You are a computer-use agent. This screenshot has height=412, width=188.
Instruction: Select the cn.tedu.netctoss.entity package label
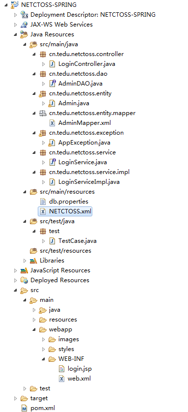coord(80,93)
